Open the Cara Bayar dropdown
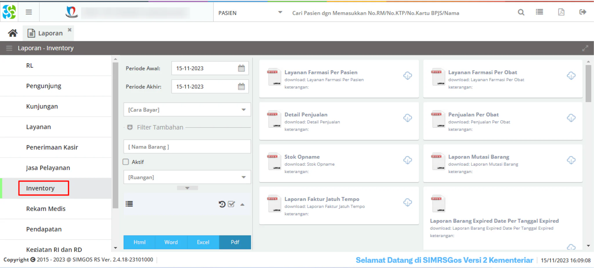The image size is (594, 268). 187,110
